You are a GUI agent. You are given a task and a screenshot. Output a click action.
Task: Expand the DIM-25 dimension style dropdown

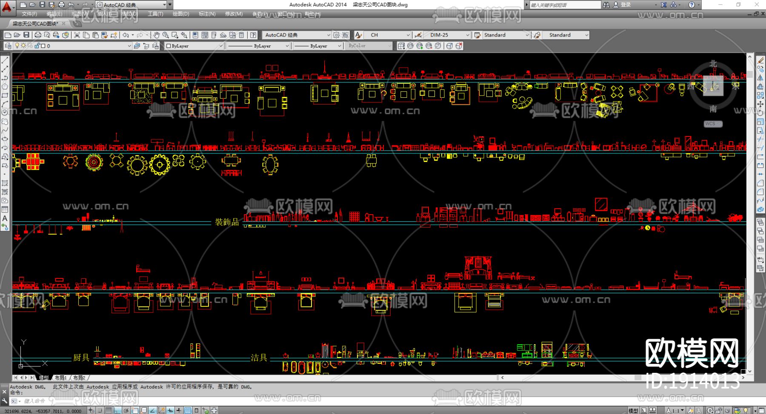467,35
